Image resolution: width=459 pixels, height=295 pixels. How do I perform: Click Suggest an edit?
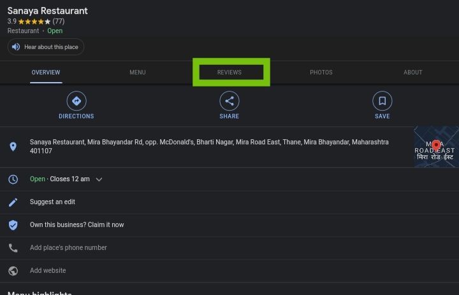point(52,202)
